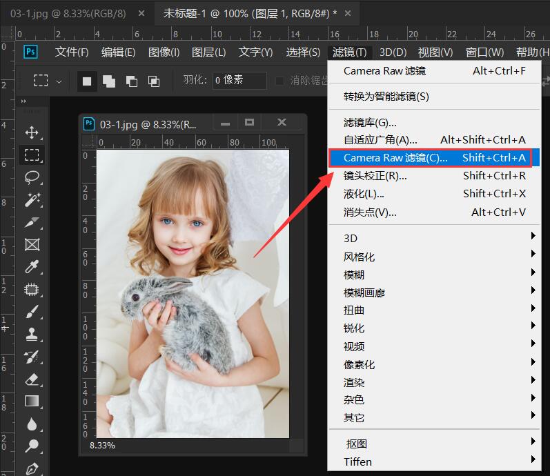
Task: Open the 窗口(W) menu
Action: [x=484, y=52]
